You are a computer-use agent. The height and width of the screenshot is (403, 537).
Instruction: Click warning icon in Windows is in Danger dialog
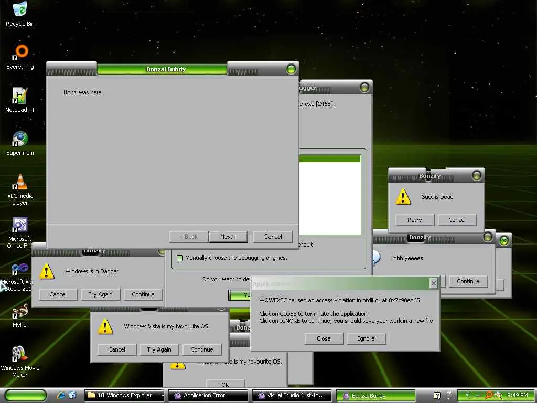[47, 271]
